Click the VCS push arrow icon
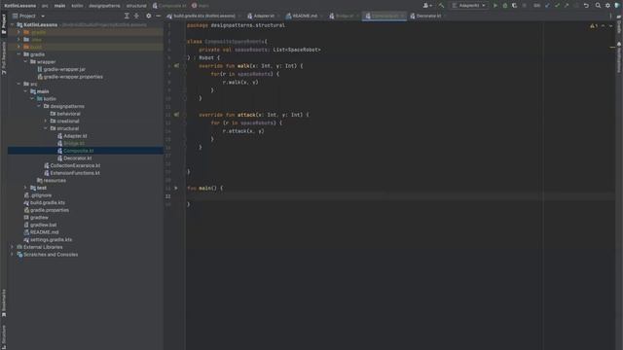This screenshot has height=350, width=623. 567,6
